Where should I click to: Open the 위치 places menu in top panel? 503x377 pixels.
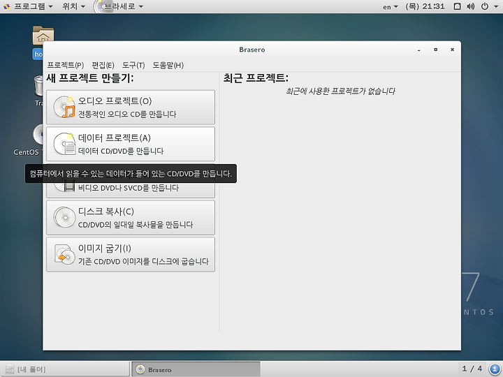click(x=74, y=6)
